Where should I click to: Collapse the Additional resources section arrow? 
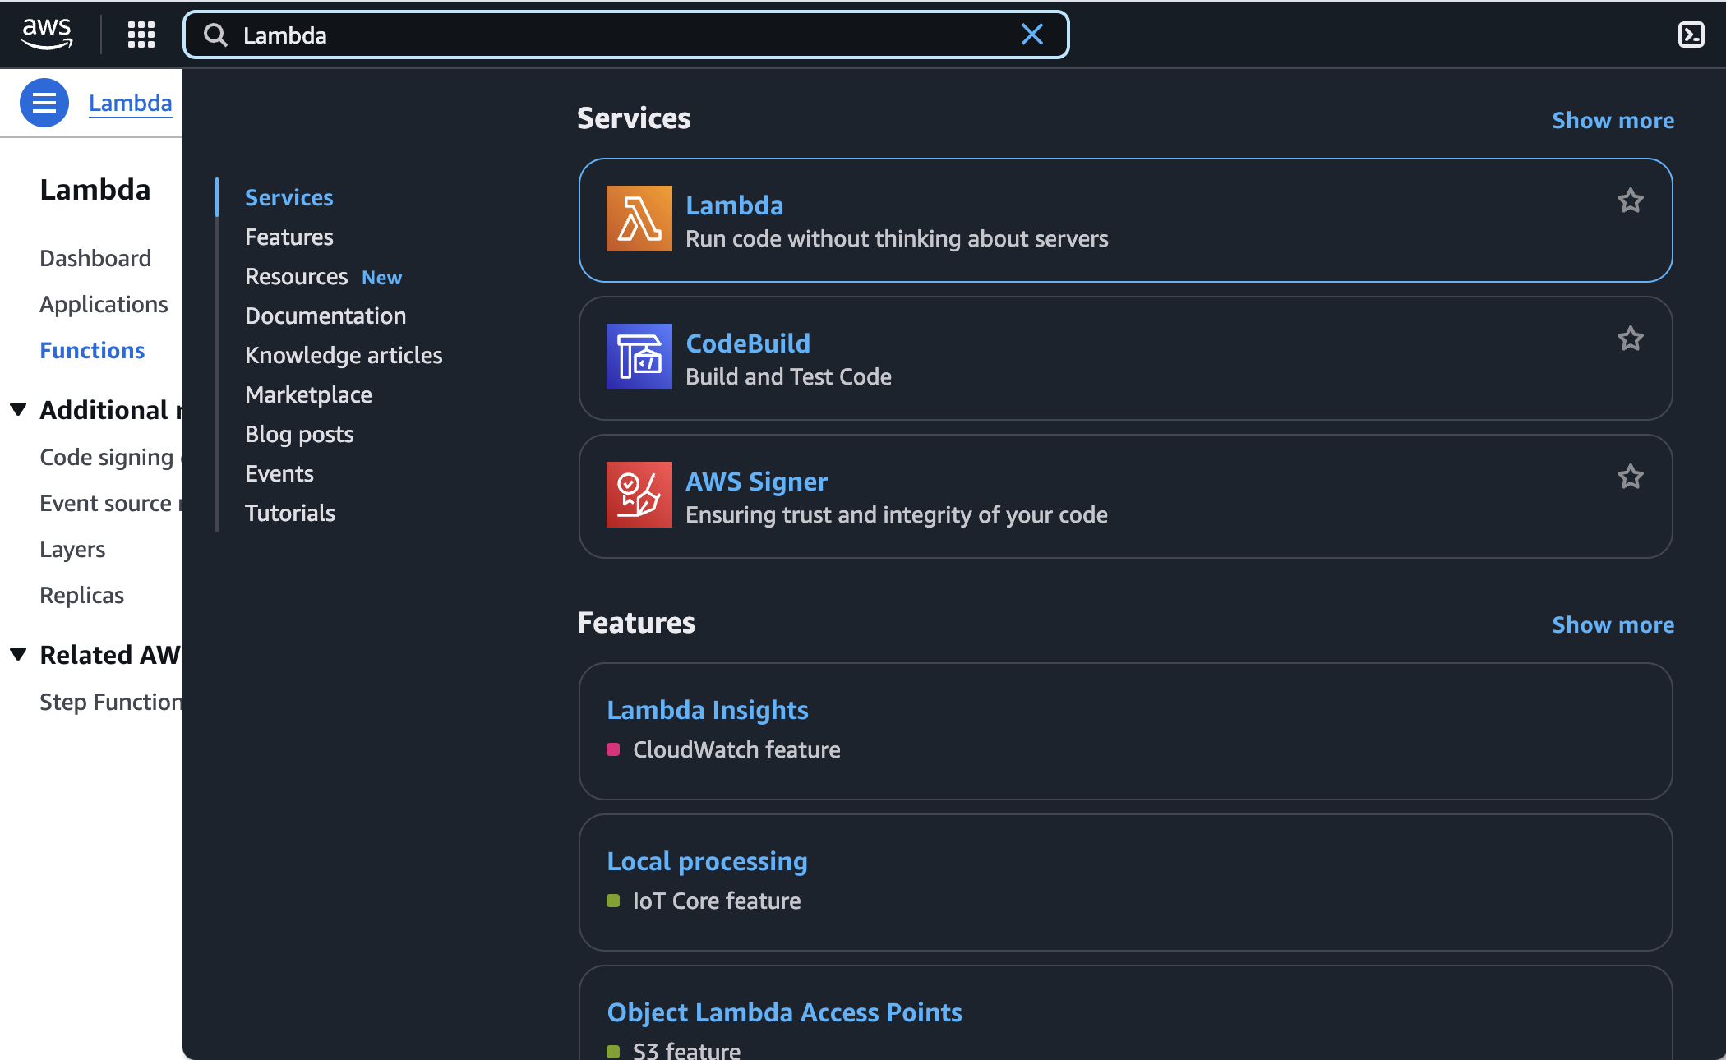coord(18,409)
